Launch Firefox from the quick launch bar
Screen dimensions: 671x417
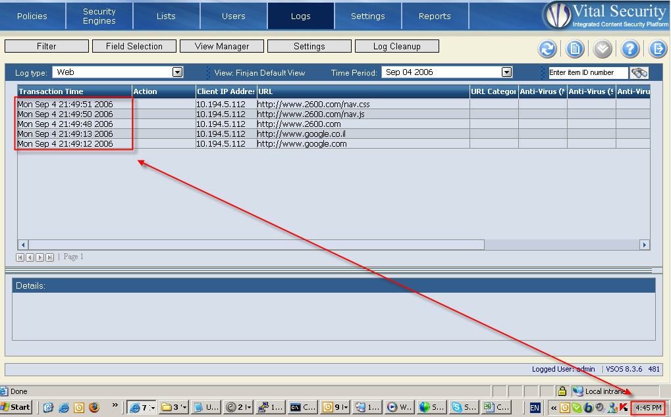click(x=94, y=407)
